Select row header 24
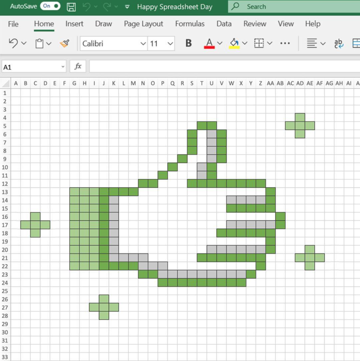This screenshot has height=361, width=360. coord(5,283)
